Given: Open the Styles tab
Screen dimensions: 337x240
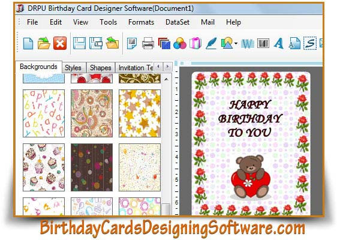Looking at the screenshot, I should point(73,68).
